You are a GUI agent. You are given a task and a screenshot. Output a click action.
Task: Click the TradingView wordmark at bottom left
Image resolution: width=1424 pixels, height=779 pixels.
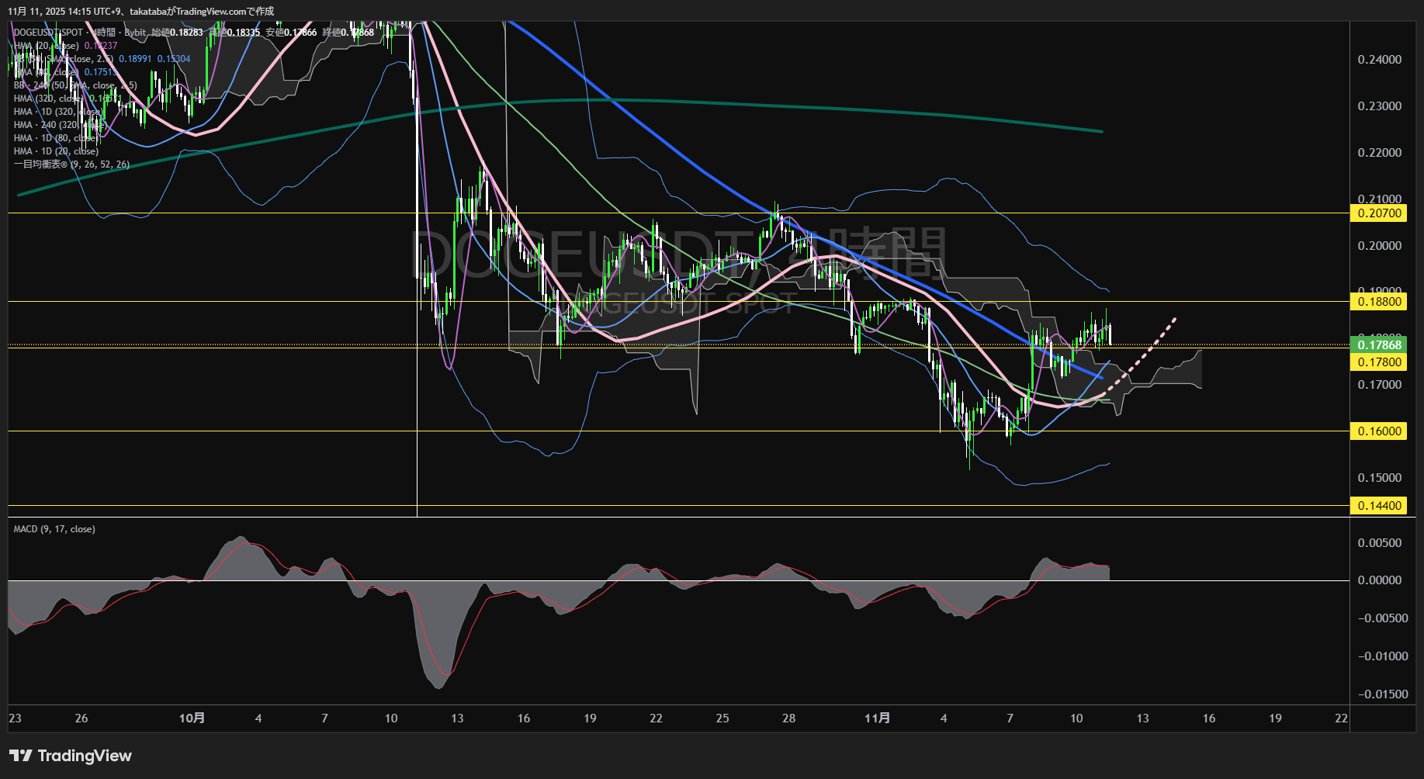pyautogui.click(x=85, y=756)
